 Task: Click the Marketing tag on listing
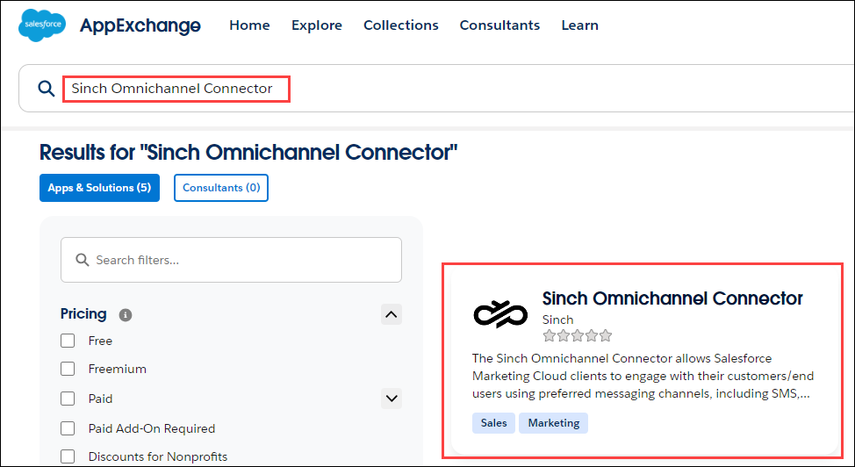click(x=553, y=423)
